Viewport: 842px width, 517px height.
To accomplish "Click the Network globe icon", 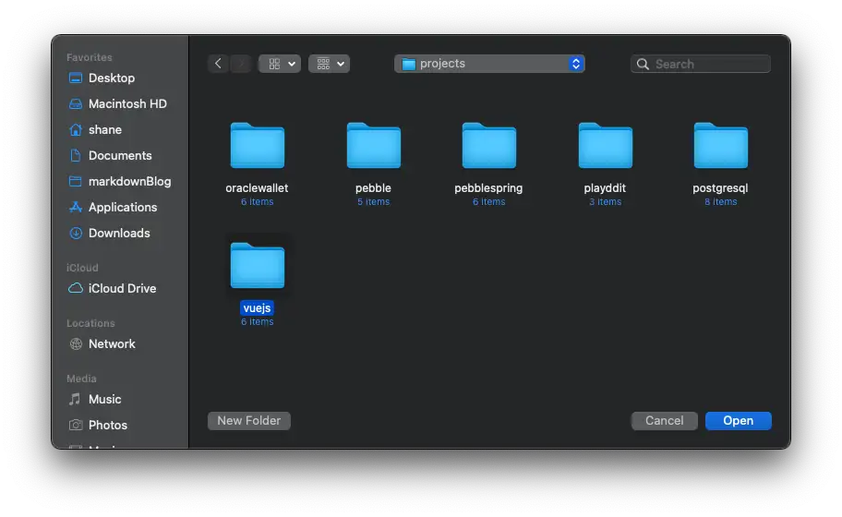I will tap(76, 343).
